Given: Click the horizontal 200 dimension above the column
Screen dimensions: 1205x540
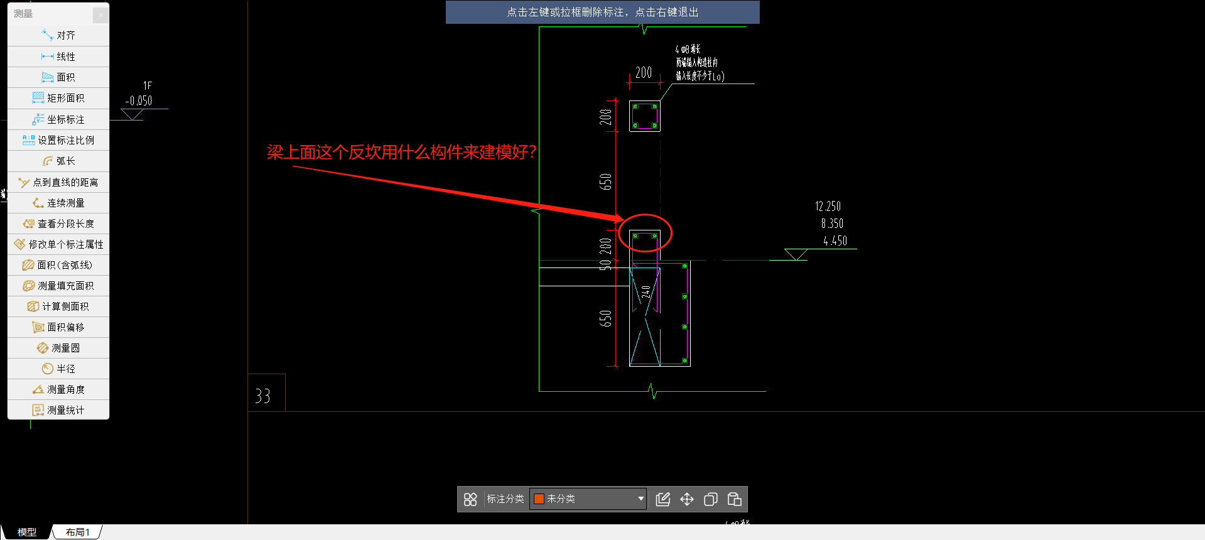Looking at the screenshot, I should point(644,73).
